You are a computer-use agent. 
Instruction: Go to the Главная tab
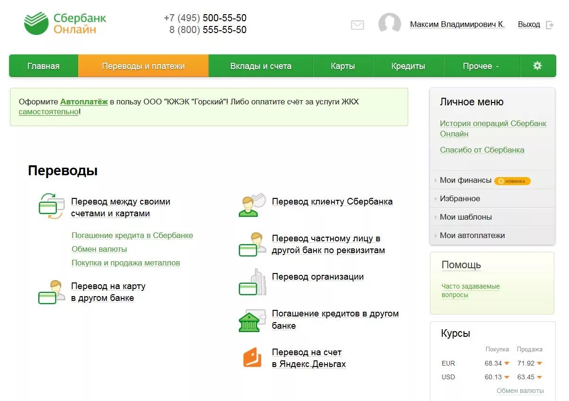pyautogui.click(x=44, y=66)
